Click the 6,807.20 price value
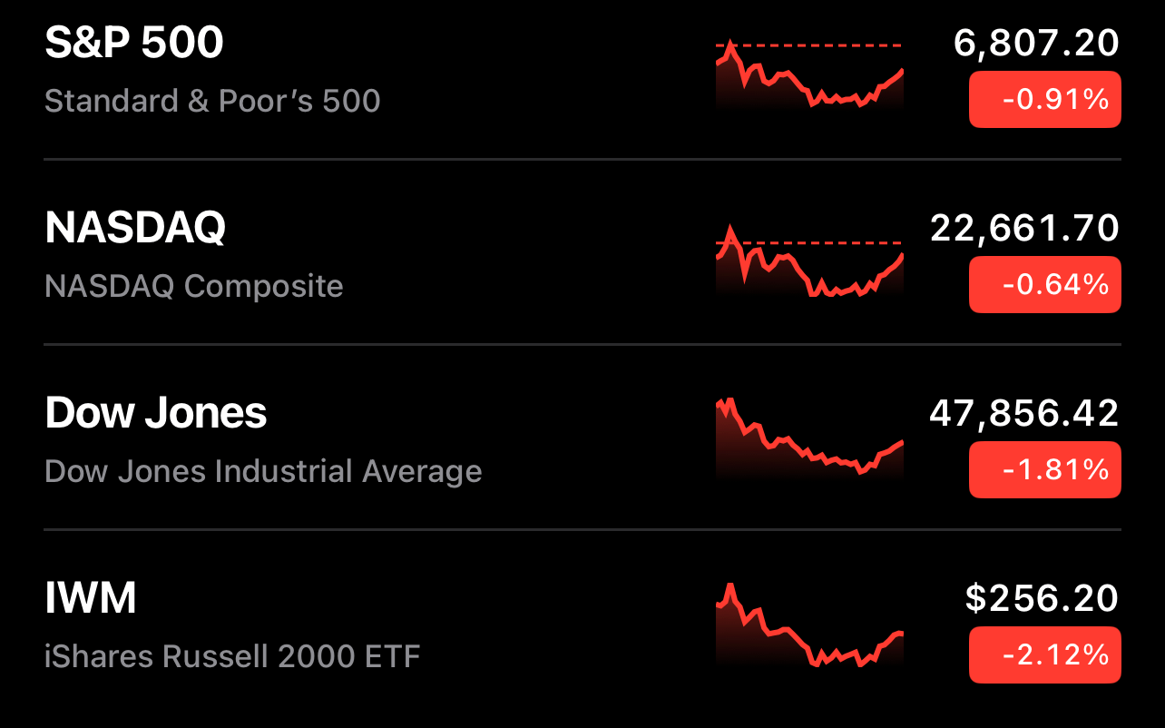Viewport: 1165px width, 728px height. pos(1036,43)
